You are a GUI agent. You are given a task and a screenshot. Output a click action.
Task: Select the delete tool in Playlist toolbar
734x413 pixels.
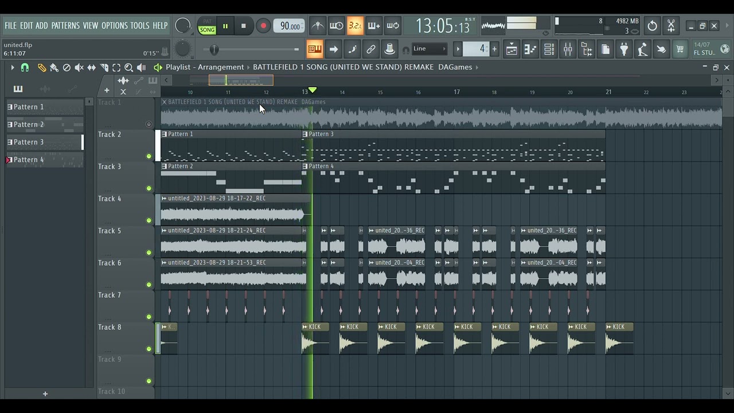(x=67, y=68)
